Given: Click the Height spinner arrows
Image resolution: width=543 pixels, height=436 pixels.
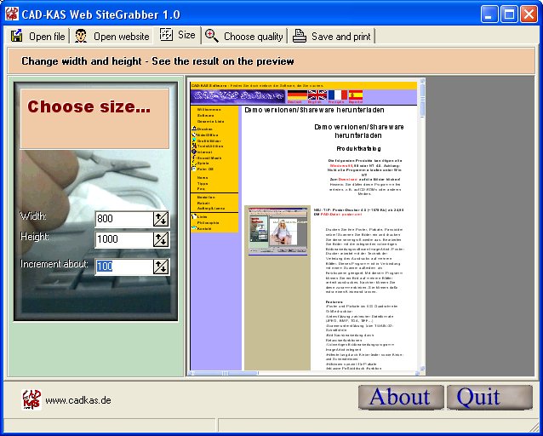Looking at the screenshot, I should 160,239.
